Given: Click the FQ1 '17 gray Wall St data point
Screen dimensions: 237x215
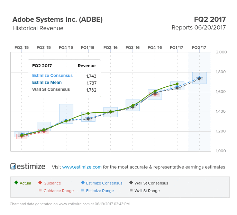Looking at the screenshot, I should 177,88.
